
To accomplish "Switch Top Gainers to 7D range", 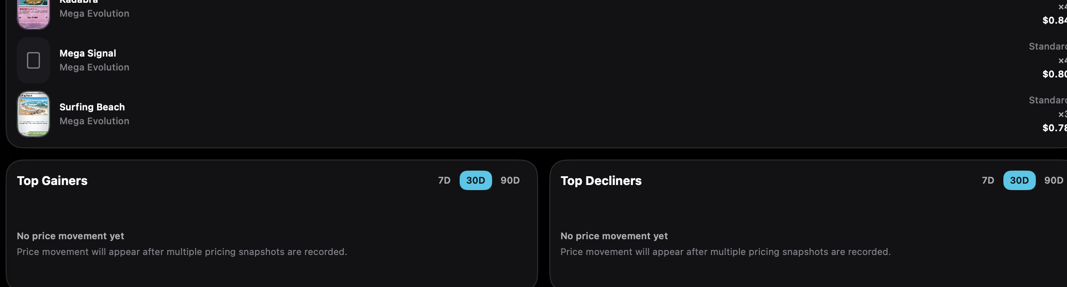I will (x=444, y=180).
